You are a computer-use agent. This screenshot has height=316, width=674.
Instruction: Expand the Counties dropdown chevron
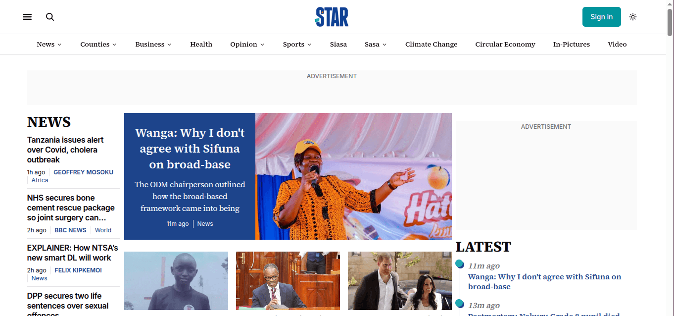point(114,45)
